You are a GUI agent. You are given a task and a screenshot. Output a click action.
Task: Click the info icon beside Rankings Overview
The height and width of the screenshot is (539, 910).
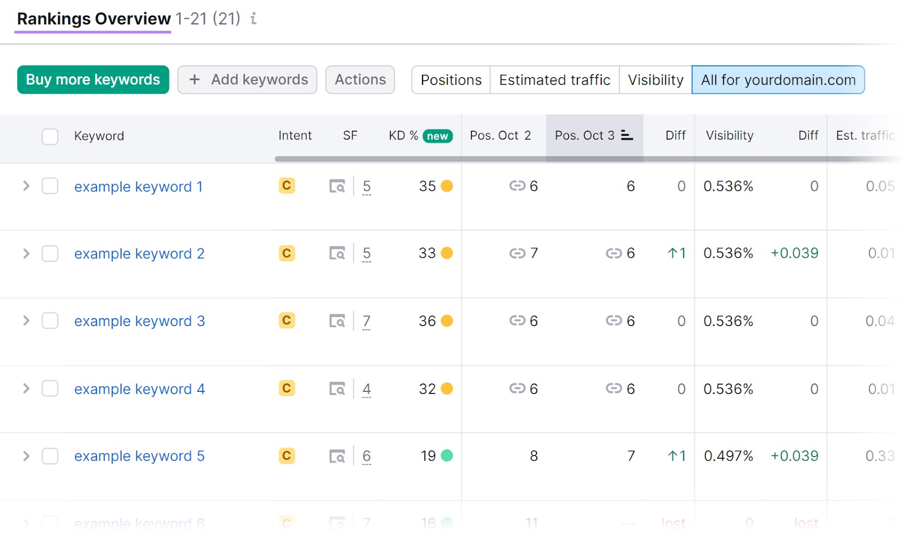tap(254, 18)
